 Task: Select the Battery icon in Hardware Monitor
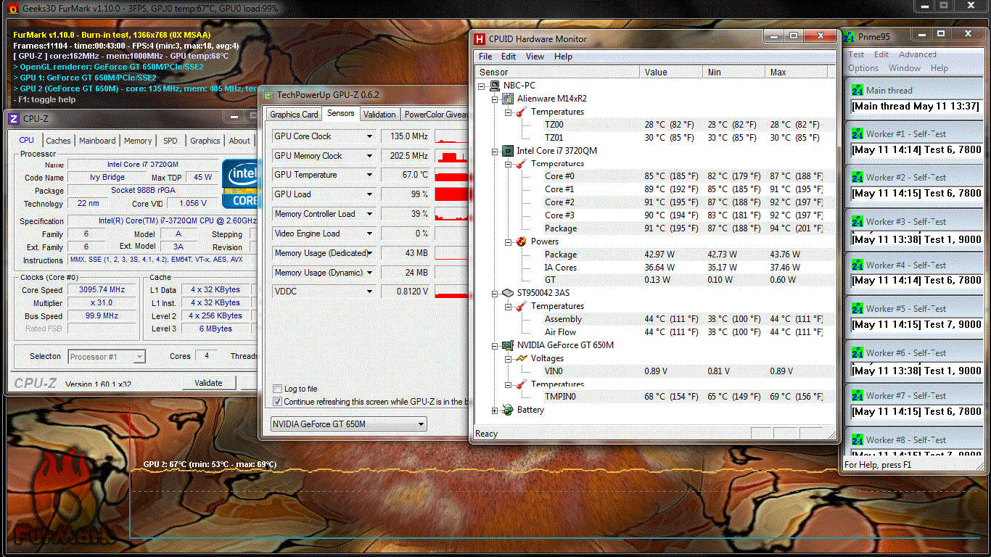(508, 410)
